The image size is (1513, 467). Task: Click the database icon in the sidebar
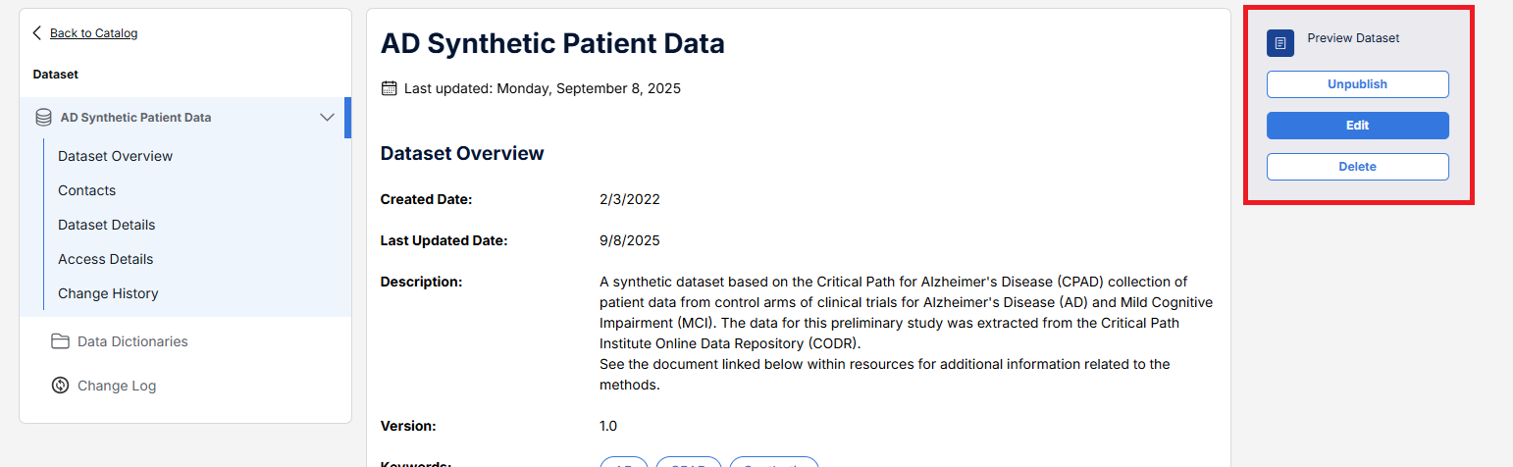pyautogui.click(x=43, y=118)
